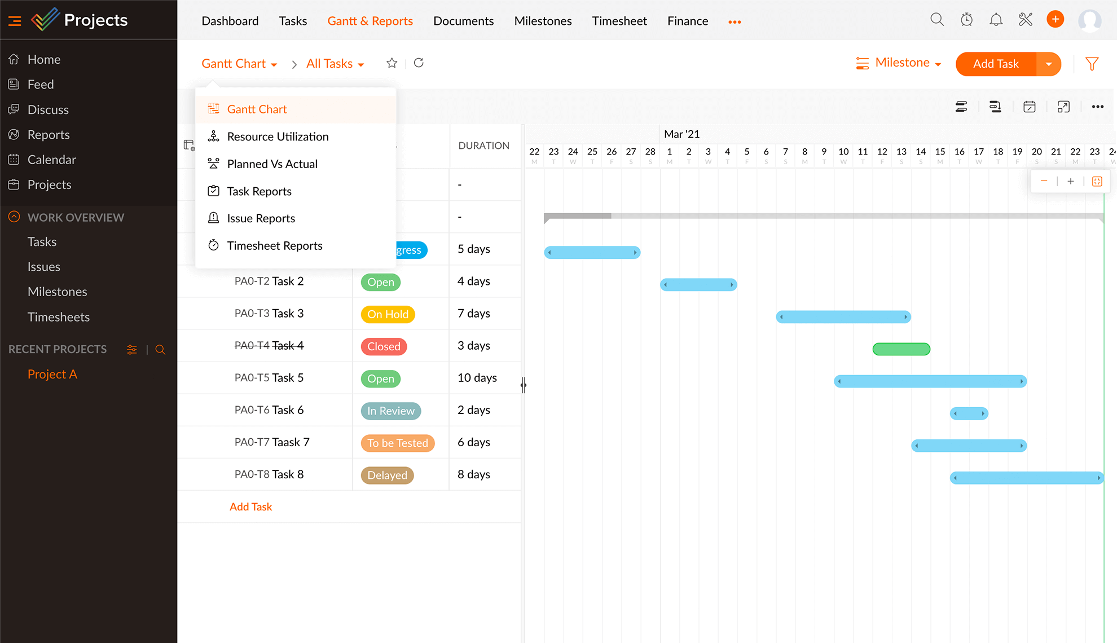
Task: Switch to Timesheet navigation tab
Action: (620, 21)
